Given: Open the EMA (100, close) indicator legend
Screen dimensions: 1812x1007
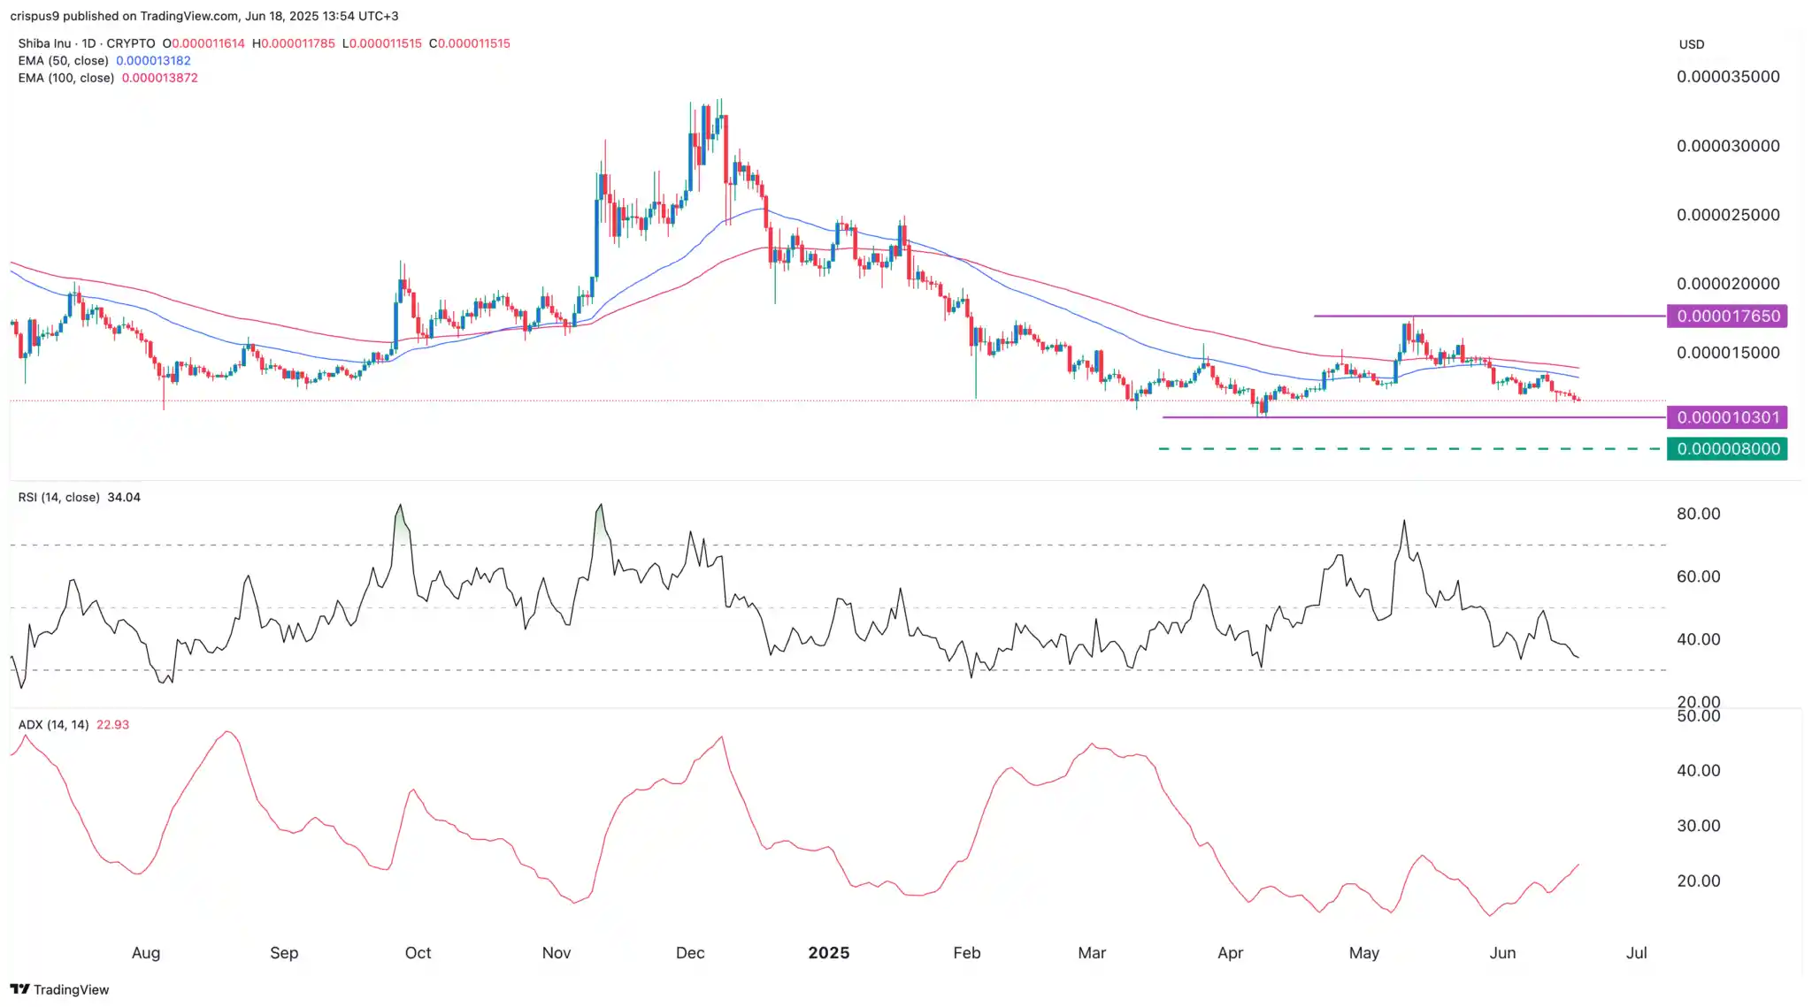Looking at the screenshot, I should (66, 78).
